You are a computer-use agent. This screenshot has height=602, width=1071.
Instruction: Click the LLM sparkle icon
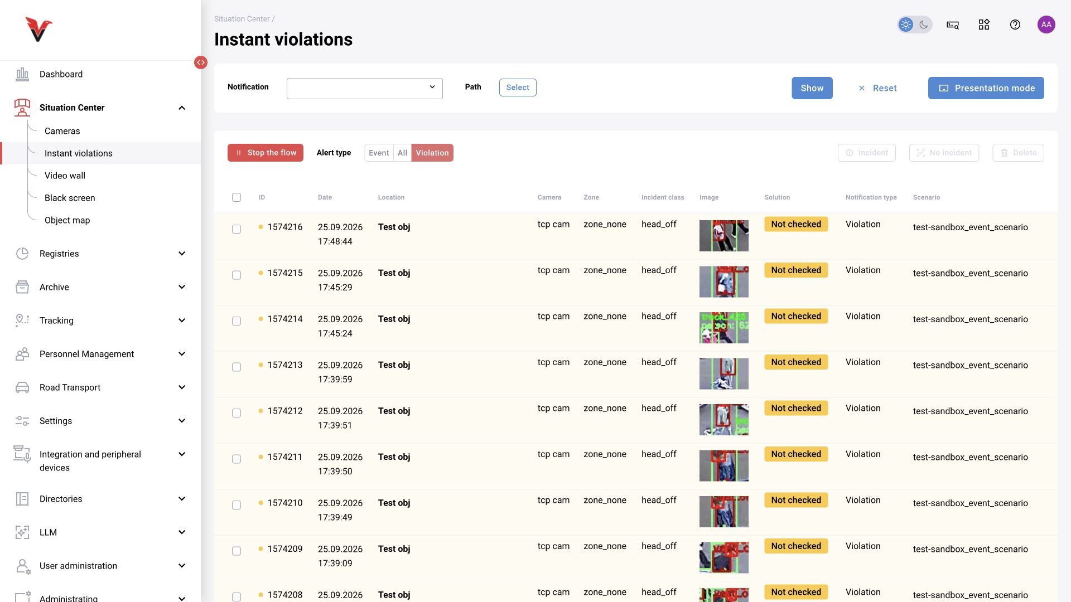click(22, 532)
